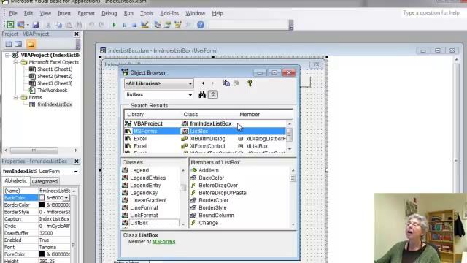This screenshot has height=263, width=467.
Task: Click the binoculars Search icon
Action: point(202,94)
